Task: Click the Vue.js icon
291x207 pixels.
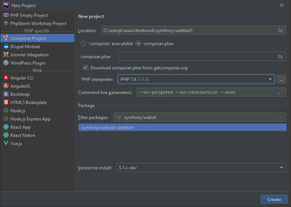Action: tap(6, 143)
